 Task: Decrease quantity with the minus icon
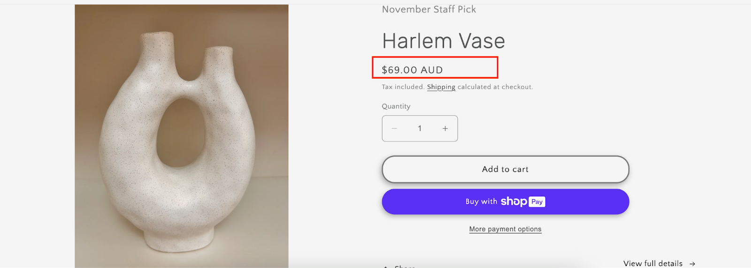pos(394,128)
